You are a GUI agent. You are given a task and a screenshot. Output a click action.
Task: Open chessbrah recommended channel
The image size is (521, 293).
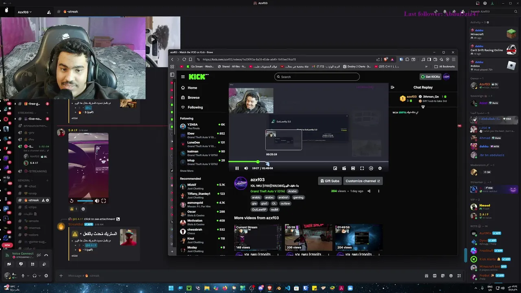[202, 231]
